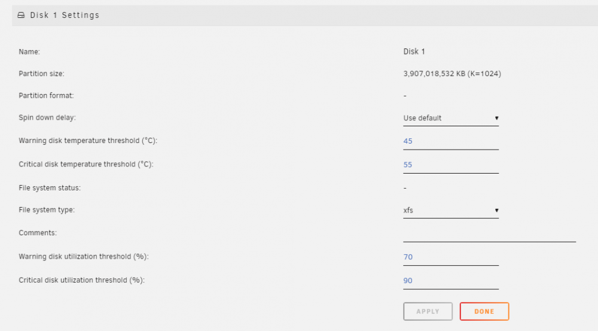Open the Spin down delay dropdown
This screenshot has width=598, height=331.
(x=451, y=118)
